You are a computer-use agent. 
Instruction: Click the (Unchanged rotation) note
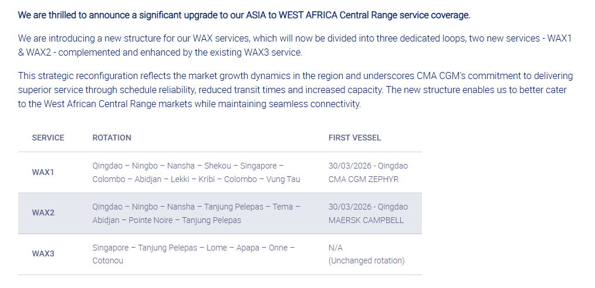tap(366, 260)
